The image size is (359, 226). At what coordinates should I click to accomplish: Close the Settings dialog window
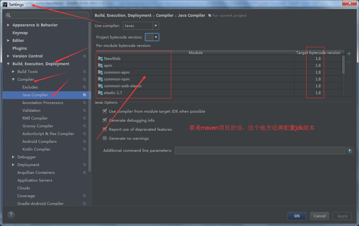[350, 3]
